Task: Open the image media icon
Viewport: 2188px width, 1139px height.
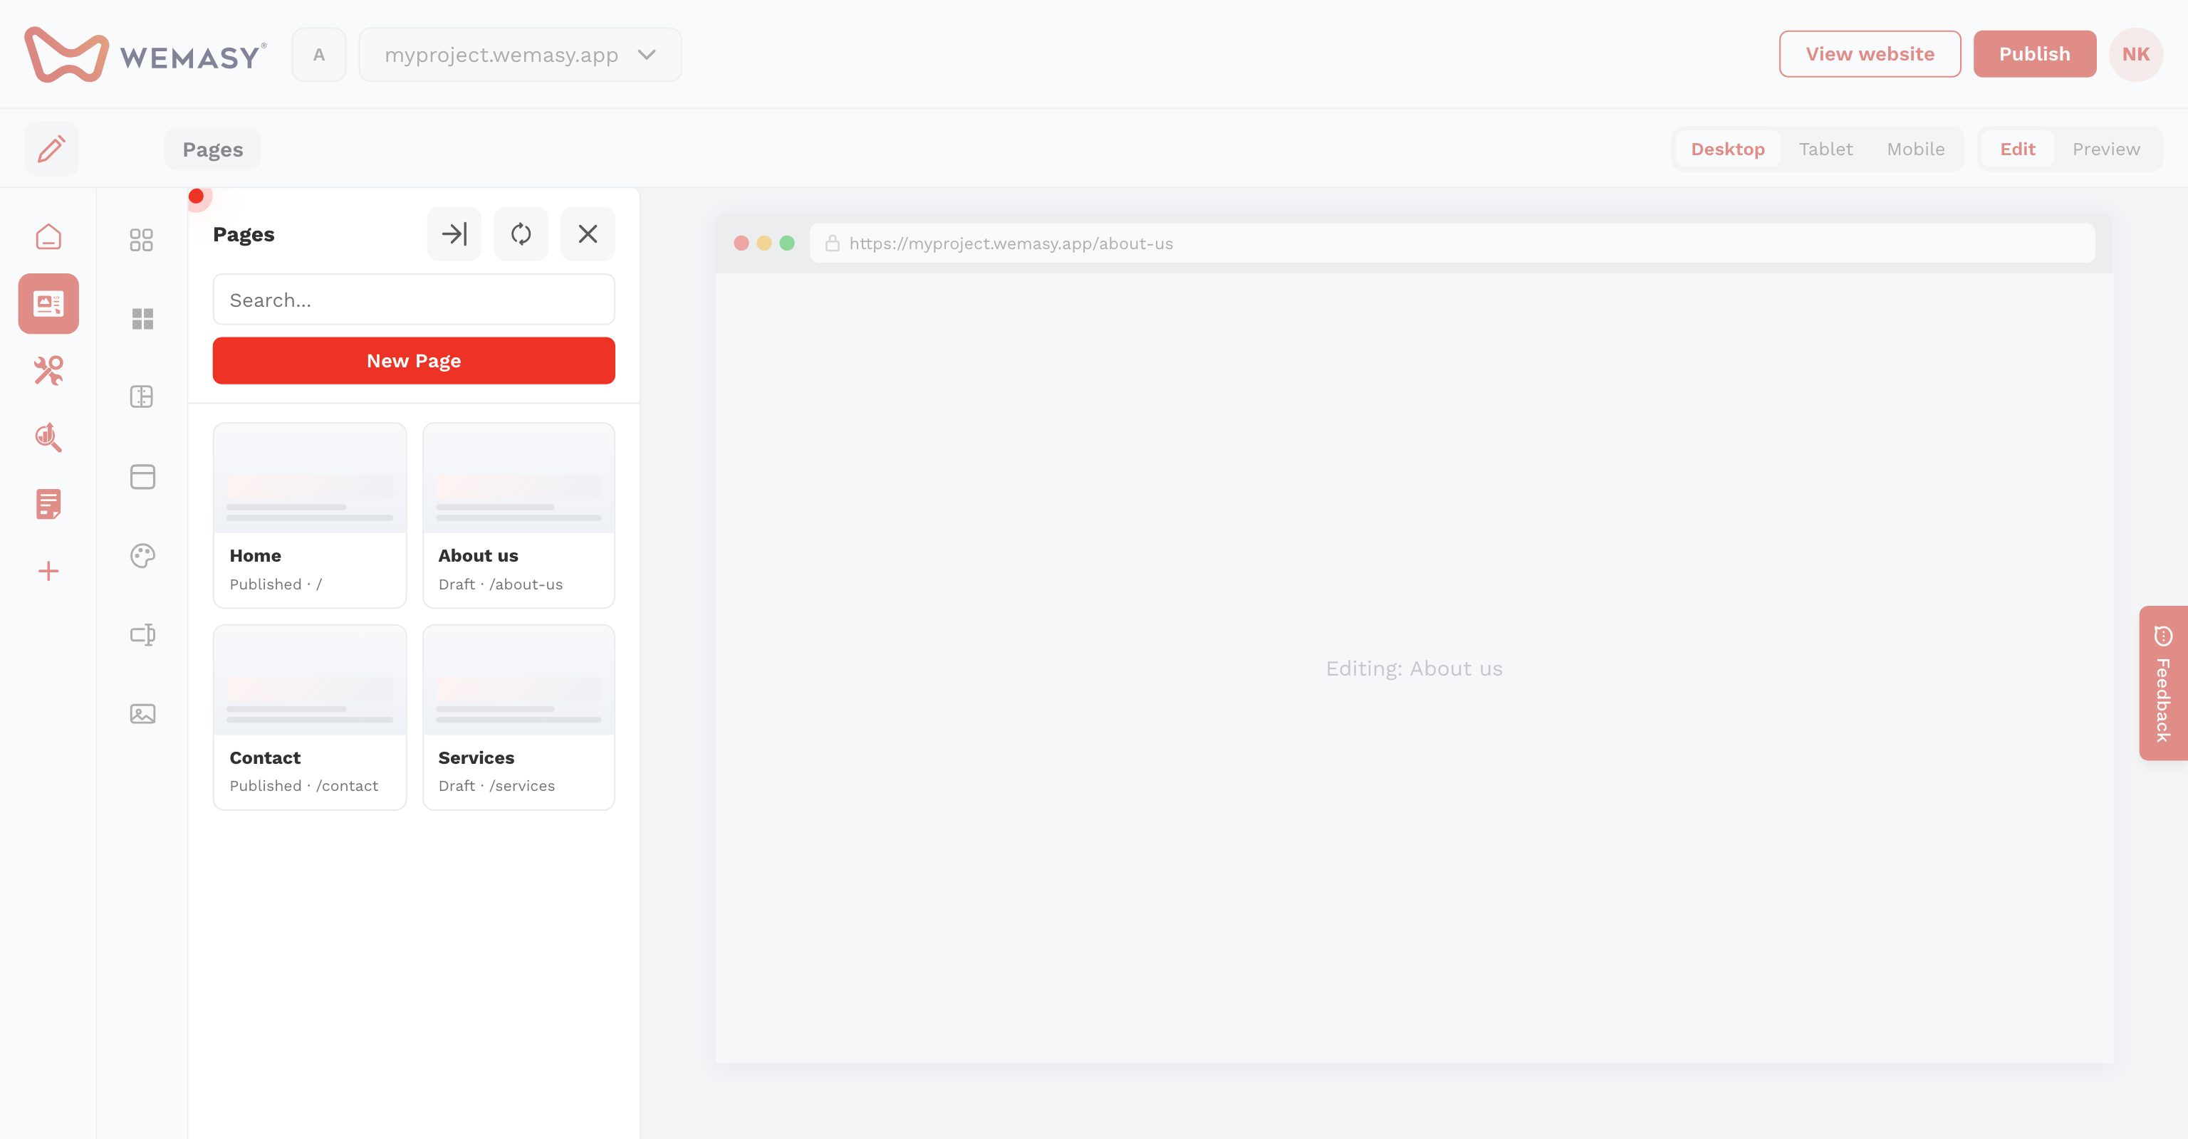Action: [142, 714]
